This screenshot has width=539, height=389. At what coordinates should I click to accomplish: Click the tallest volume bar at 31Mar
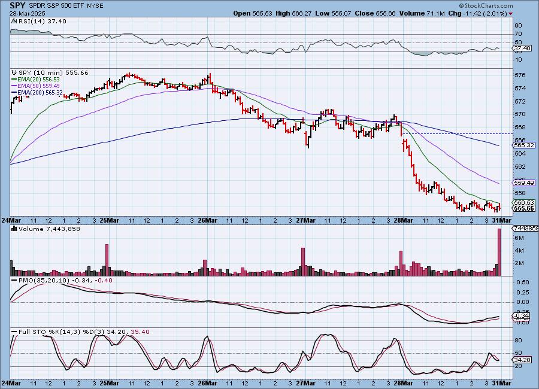pos(499,252)
